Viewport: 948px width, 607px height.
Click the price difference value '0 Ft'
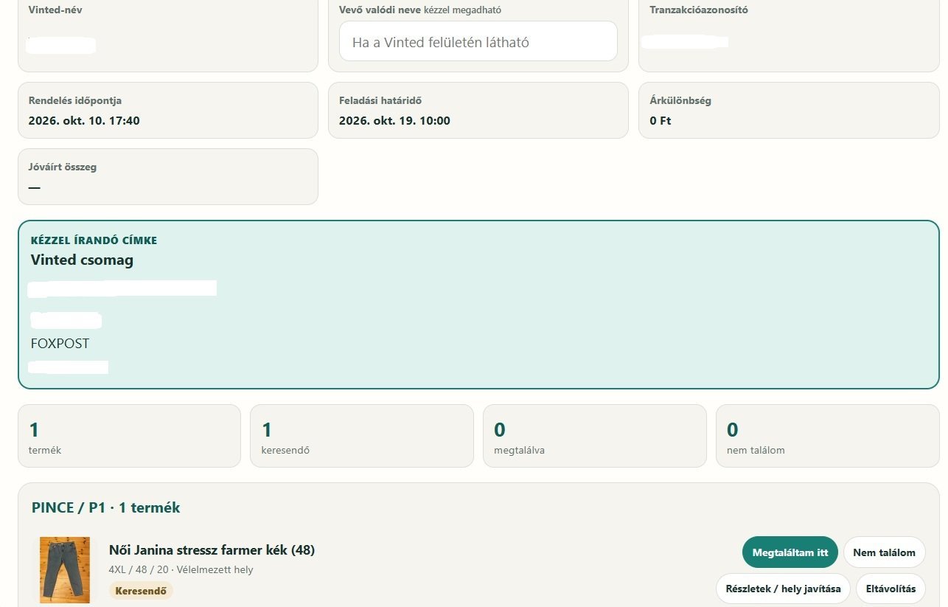tap(661, 121)
